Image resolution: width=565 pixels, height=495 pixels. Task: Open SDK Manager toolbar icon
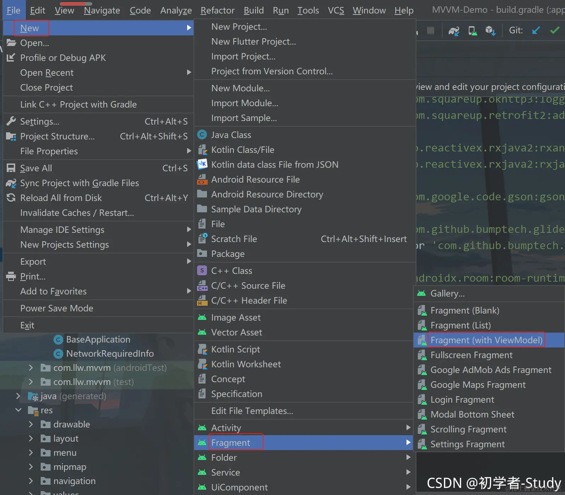pos(491,31)
